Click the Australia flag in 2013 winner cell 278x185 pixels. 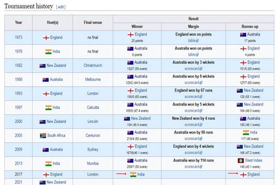(130, 161)
